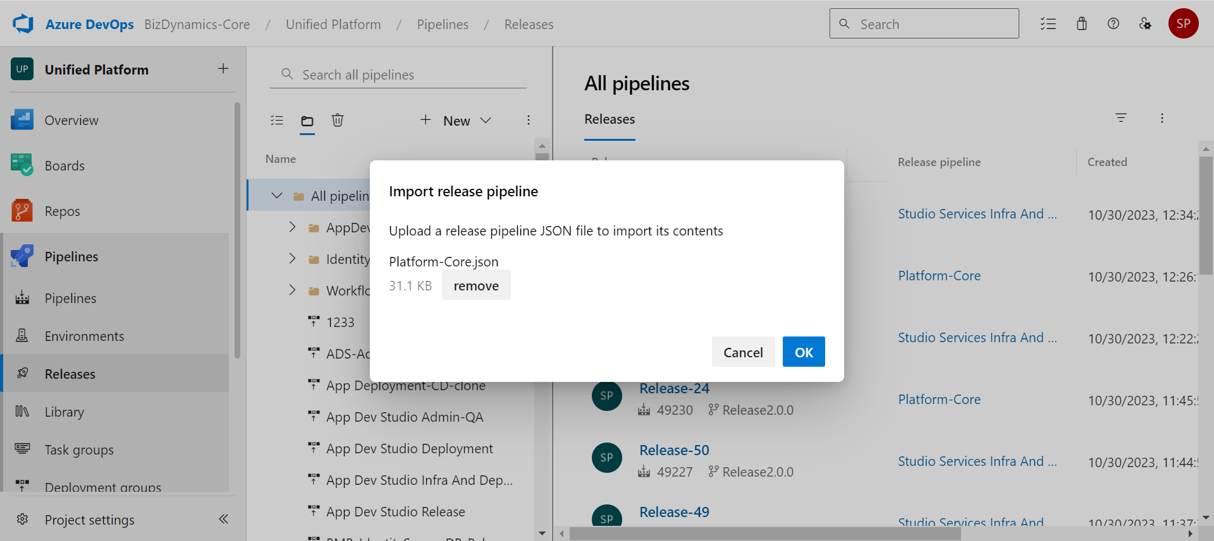Screen dimensions: 1214x541
Task: Open the Release-24 link
Action: [674, 388]
